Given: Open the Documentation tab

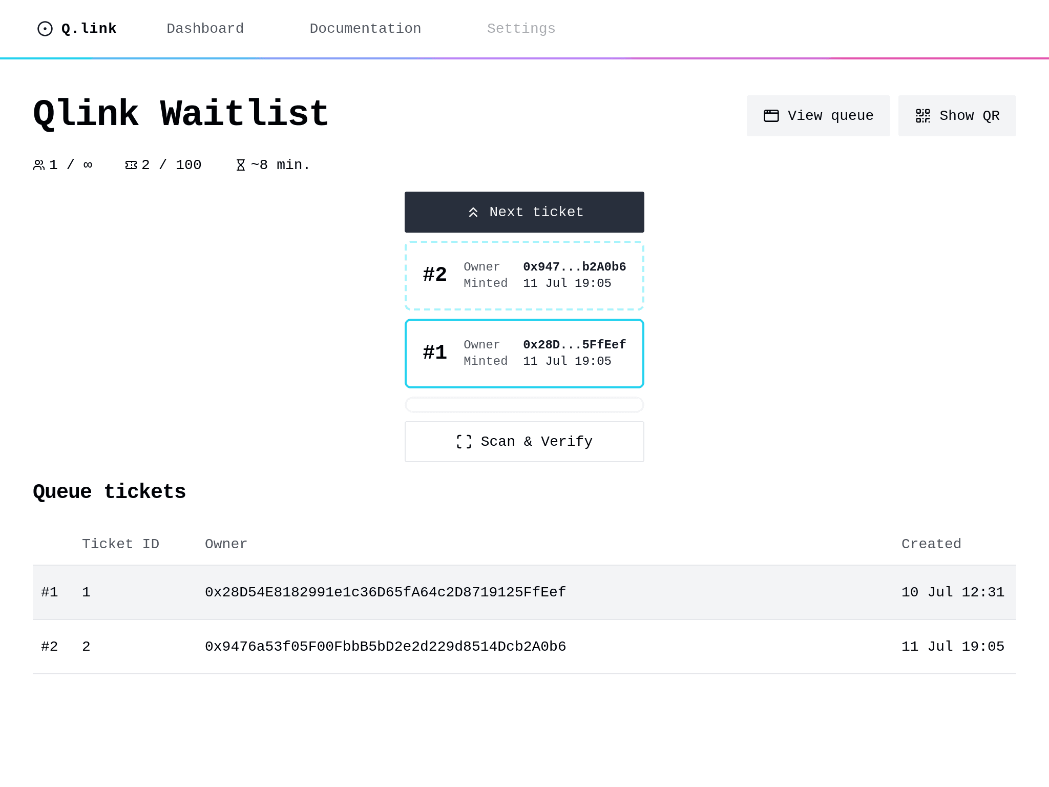Looking at the screenshot, I should click(365, 29).
